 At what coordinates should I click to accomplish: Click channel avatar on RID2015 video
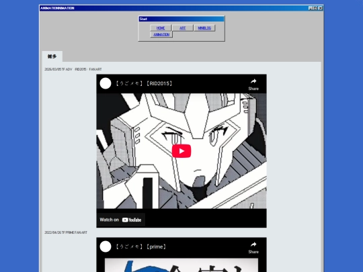coord(106,83)
